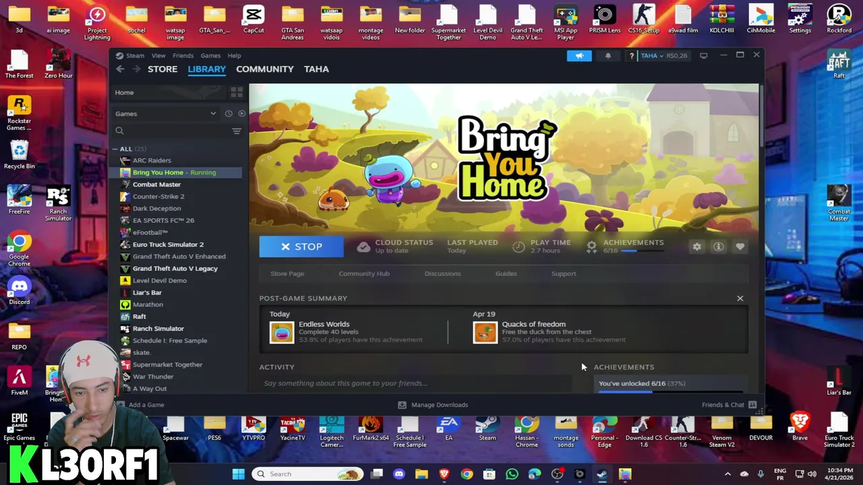The width and height of the screenshot is (863, 485).
Task: Click the Windows Start button
Action: tap(238, 474)
